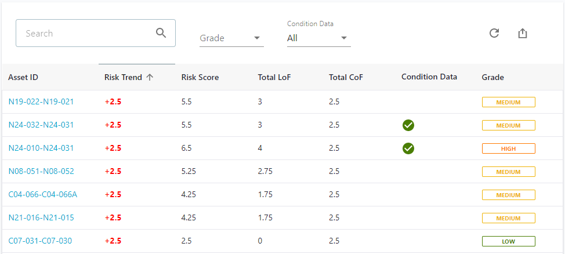Open asset N19-022-N19-021 link

point(41,101)
